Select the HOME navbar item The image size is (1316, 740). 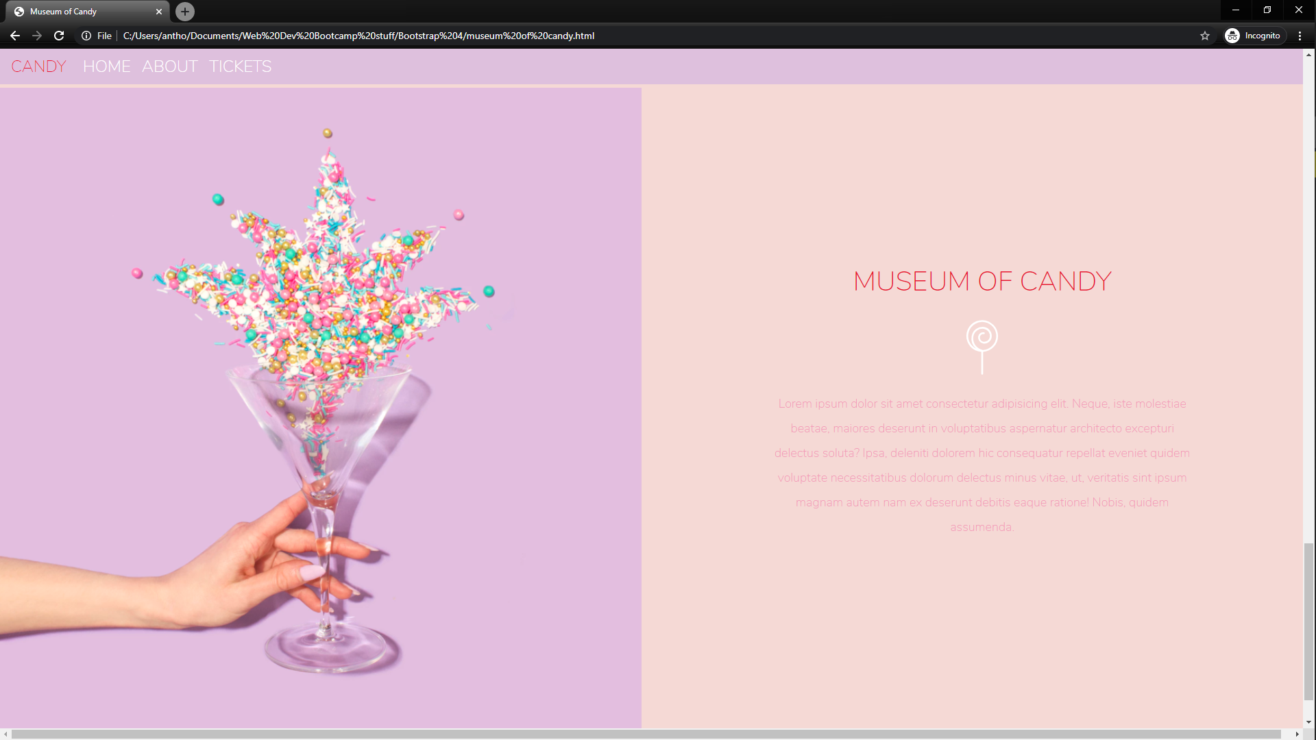pyautogui.click(x=106, y=66)
